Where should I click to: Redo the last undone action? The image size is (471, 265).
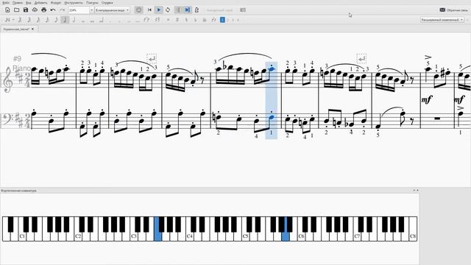point(62,10)
